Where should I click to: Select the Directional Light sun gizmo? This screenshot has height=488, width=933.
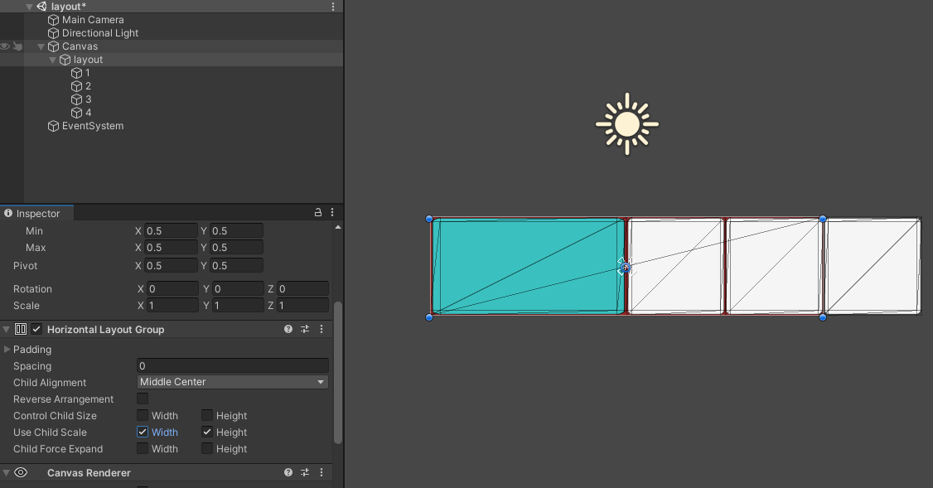[x=627, y=124]
